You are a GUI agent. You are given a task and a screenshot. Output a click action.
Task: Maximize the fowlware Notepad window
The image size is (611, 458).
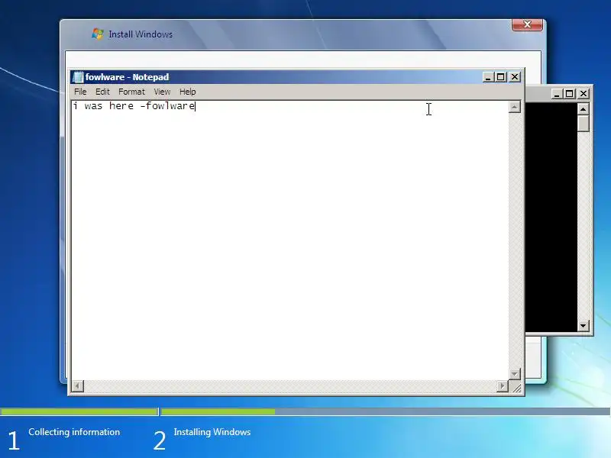501,77
